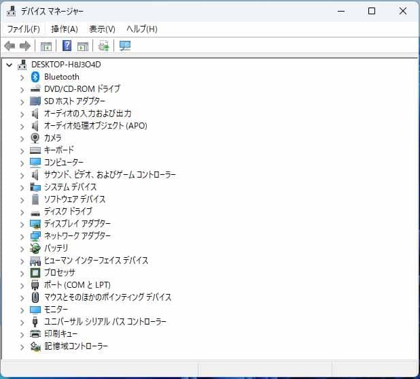Select the システム デバイス label
This screenshot has height=379, width=420.
point(71,187)
